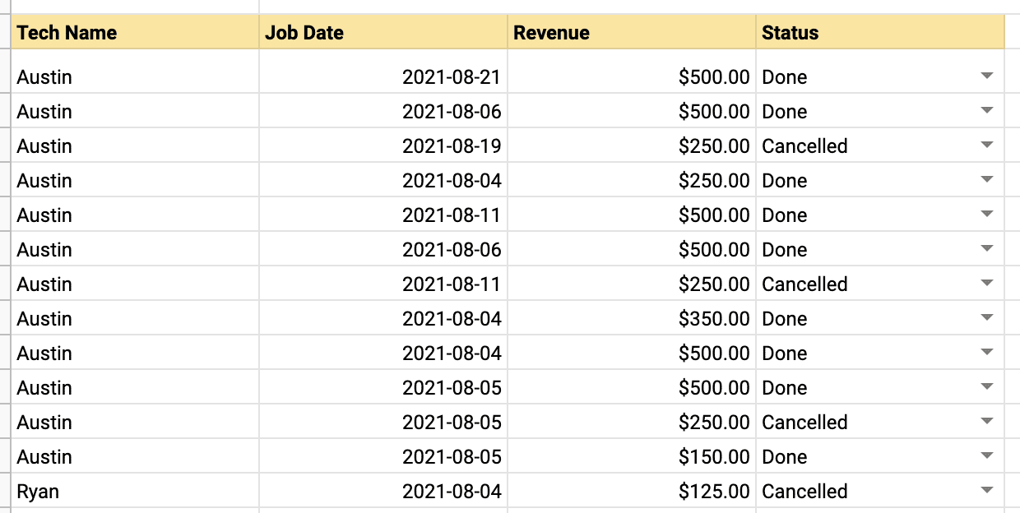1020x513 pixels.
Task: Open Status dropdown arrow in the $150.00 row
Action: click(x=987, y=456)
